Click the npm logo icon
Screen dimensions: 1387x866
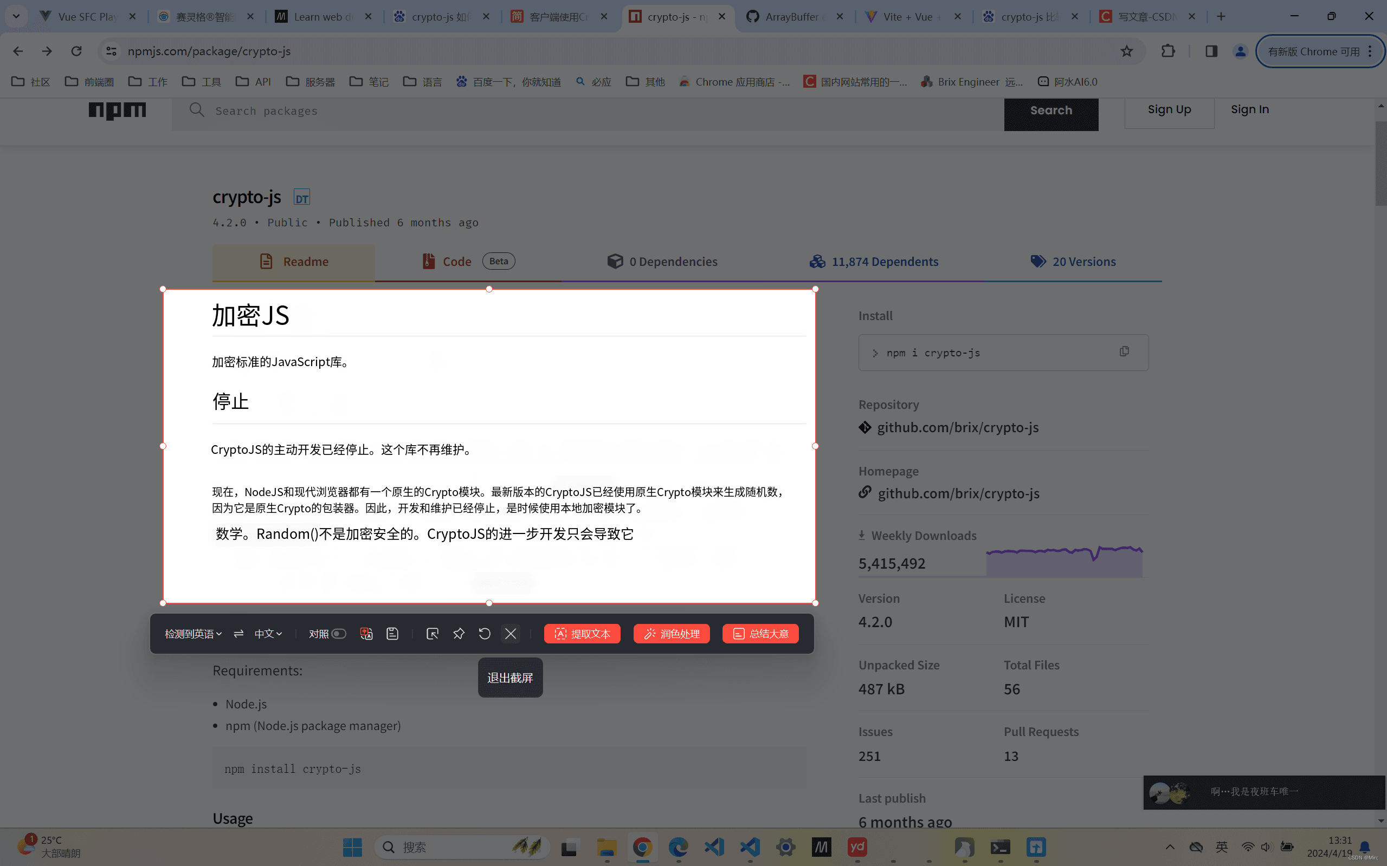coord(117,110)
